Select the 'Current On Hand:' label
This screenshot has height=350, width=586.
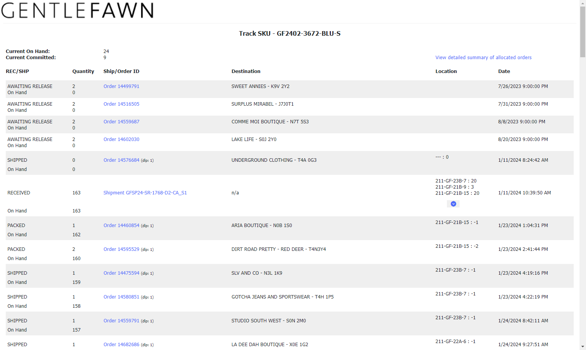click(x=28, y=51)
